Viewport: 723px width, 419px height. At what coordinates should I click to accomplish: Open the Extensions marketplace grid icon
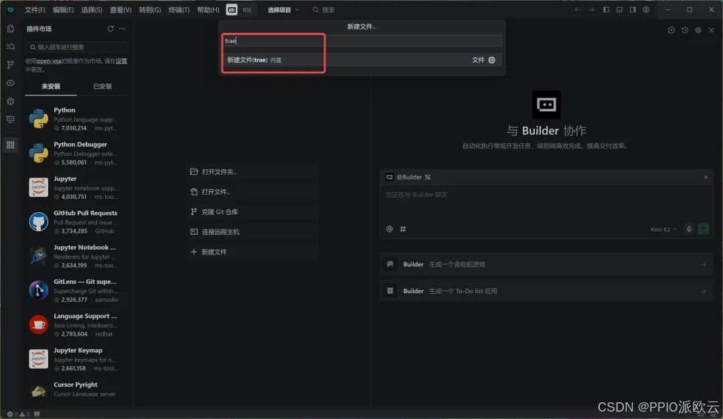coord(10,145)
